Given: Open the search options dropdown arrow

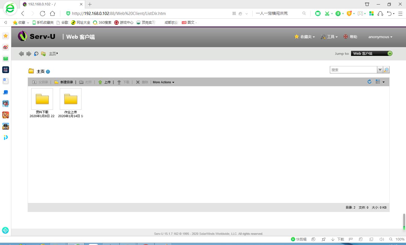Looking at the screenshot, I should tap(380, 70).
